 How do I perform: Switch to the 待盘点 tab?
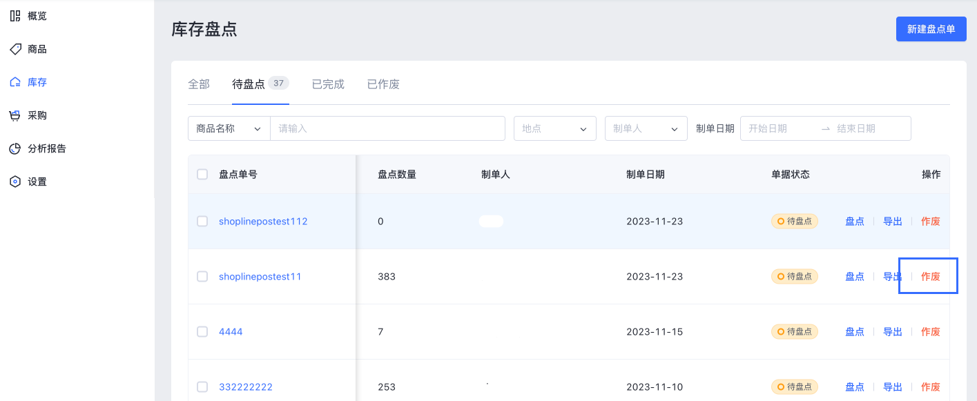point(249,84)
